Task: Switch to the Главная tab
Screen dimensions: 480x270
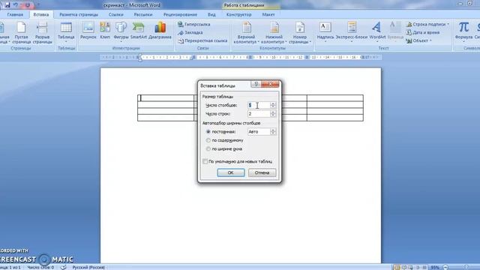Action: tap(15, 14)
